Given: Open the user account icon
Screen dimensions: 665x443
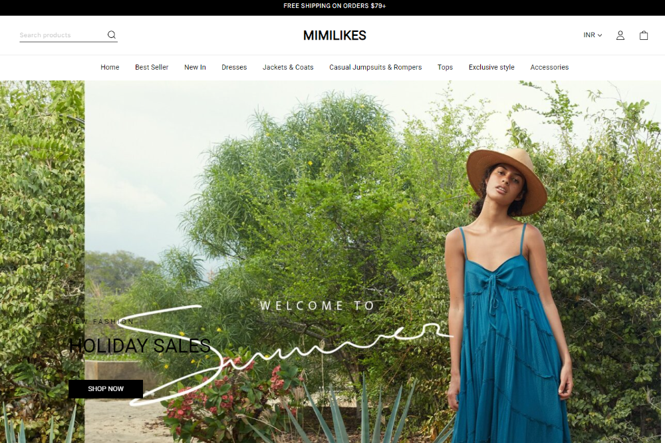Looking at the screenshot, I should click(620, 35).
